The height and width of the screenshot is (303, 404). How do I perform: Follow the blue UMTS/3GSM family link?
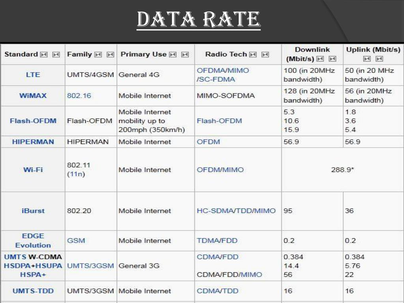tap(90, 266)
